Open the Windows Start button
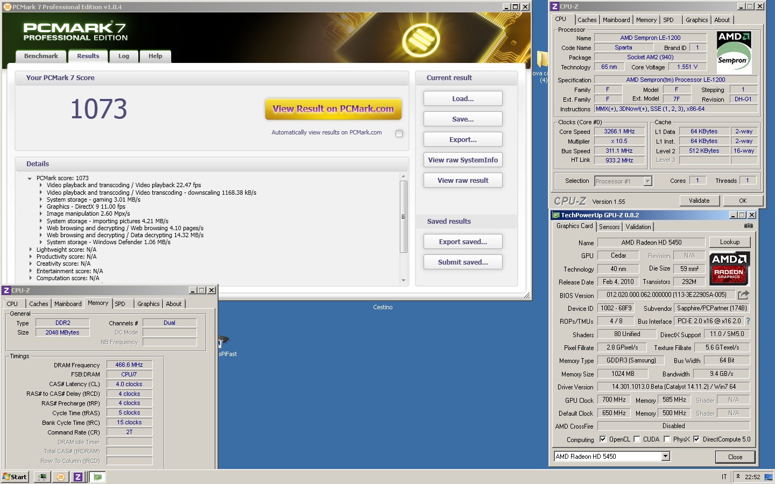 tap(15, 477)
